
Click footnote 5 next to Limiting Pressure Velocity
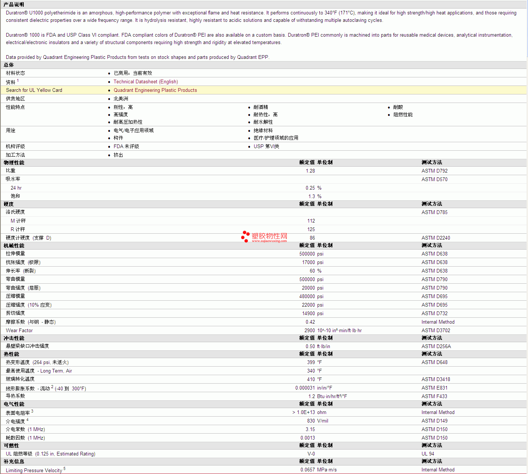pos(64,468)
